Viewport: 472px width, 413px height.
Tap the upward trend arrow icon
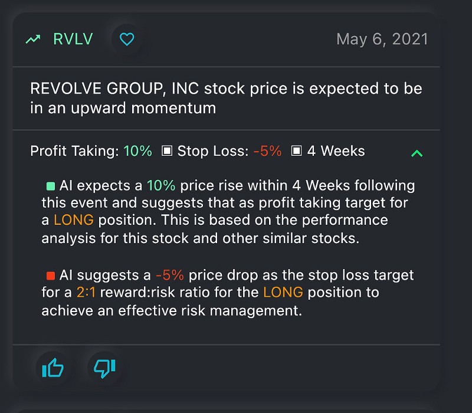click(33, 39)
